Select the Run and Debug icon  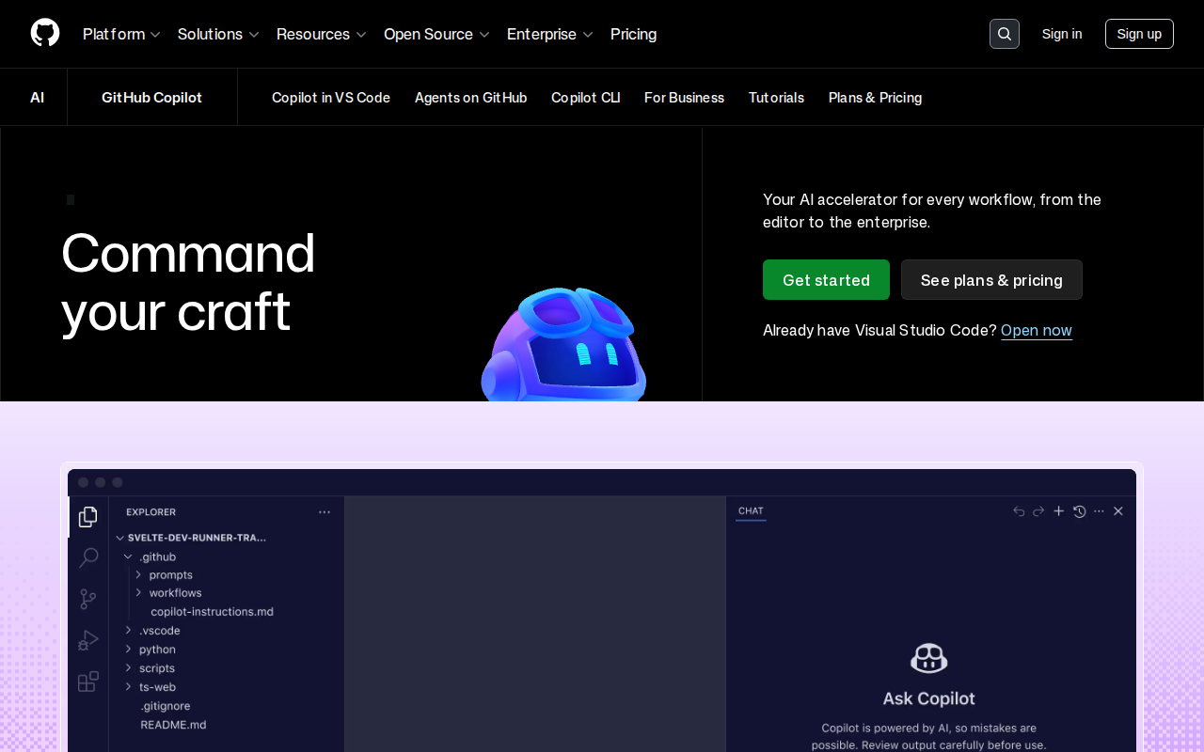(88, 640)
